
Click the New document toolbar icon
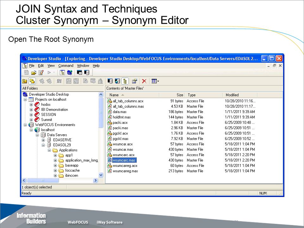[x=26, y=73]
